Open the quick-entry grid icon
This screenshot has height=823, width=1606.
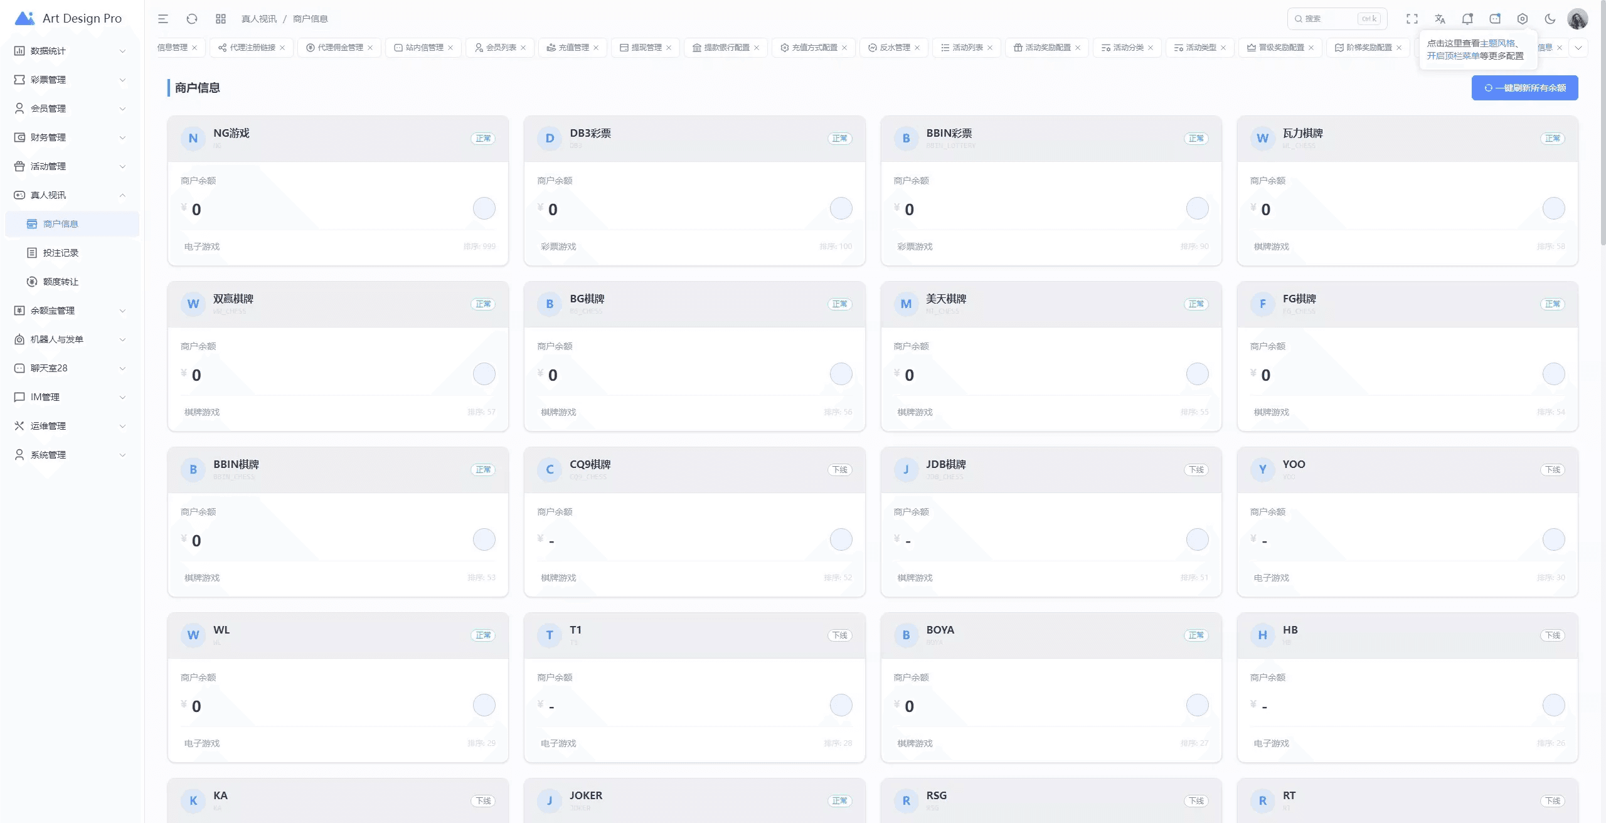[220, 19]
